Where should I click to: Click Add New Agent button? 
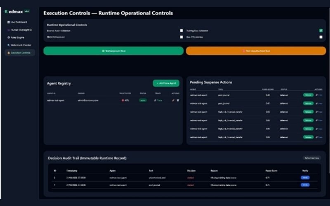[166, 83]
